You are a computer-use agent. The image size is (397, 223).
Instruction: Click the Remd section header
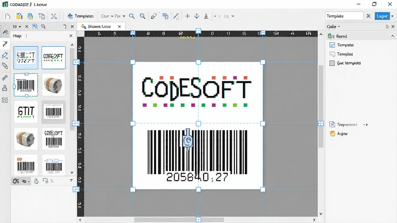(361, 36)
